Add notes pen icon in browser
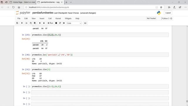 [x=174, y=7]
